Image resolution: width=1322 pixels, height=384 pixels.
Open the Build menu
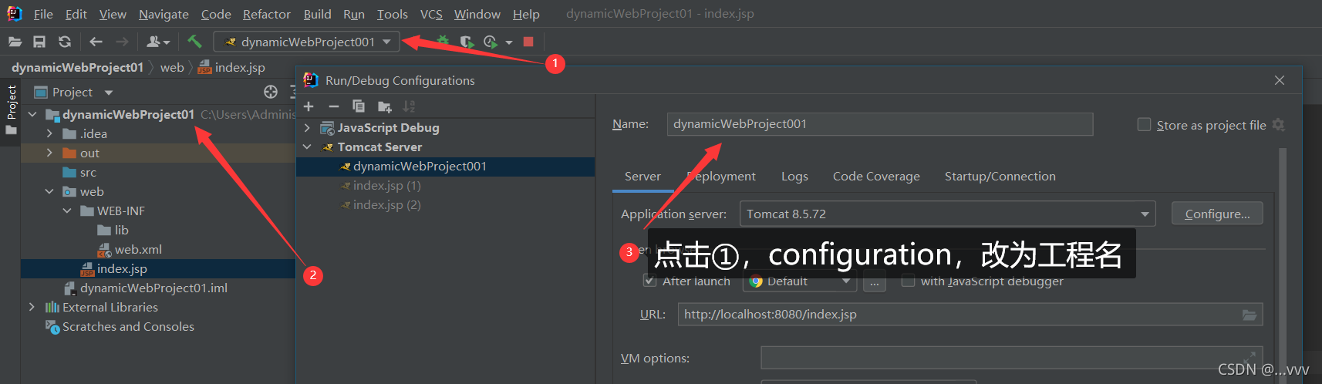tap(317, 14)
